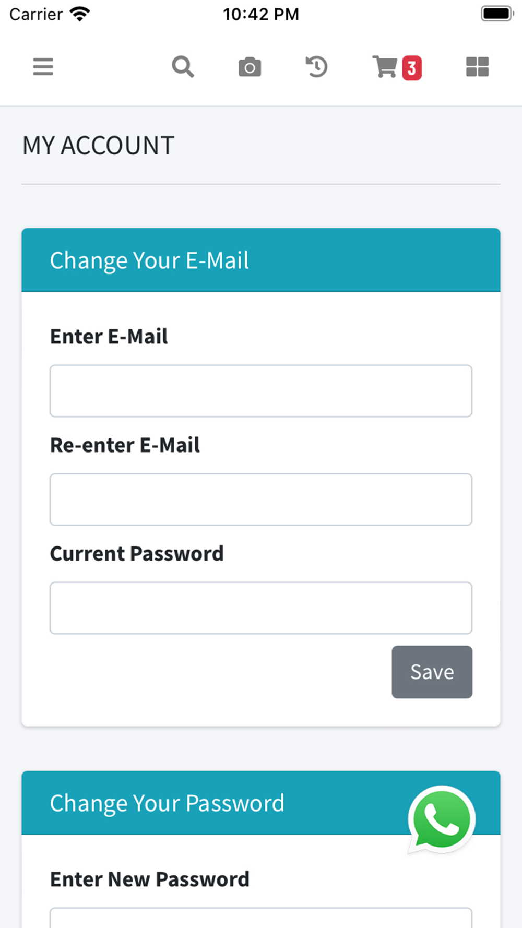Click the Re-enter E-Mail label
The height and width of the screenshot is (928, 522).
[x=125, y=445]
